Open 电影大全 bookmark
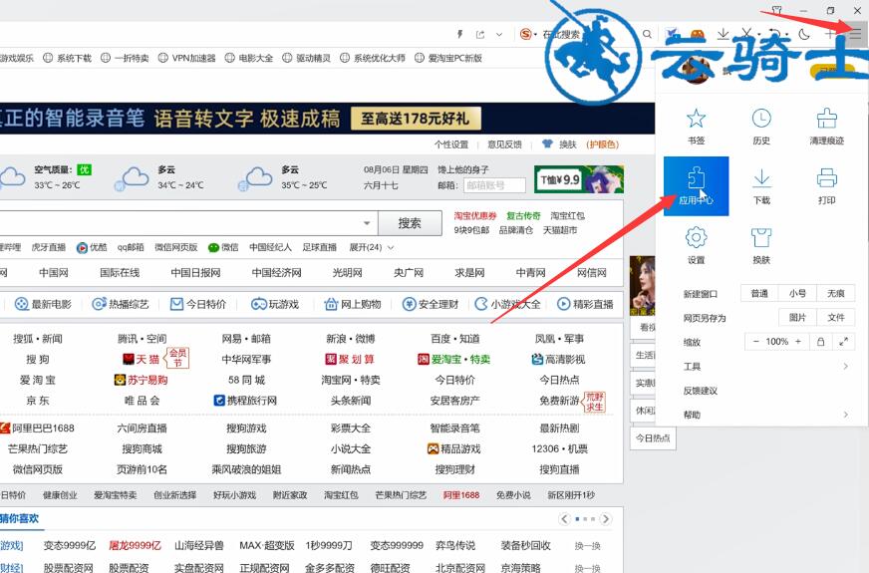 (x=249, y=58)
